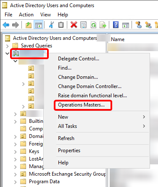The width and height of the screenshot is (158, 187).
Task: Click the Refresh toolbar icon
Action: (x=93, y=25)
